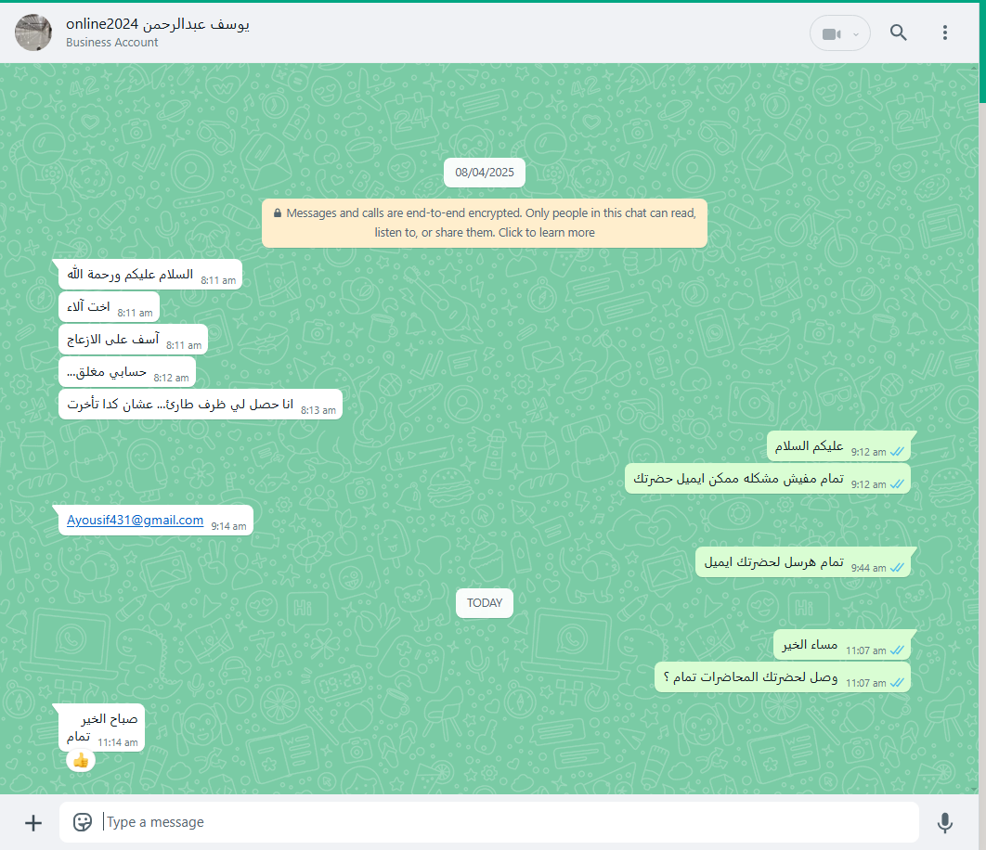Open contact info via name online2024
The image size is (986, 850).
coord(157,24)
